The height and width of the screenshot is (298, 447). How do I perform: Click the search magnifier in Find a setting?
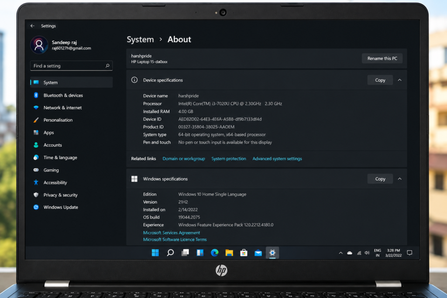(x=107, y=66)
